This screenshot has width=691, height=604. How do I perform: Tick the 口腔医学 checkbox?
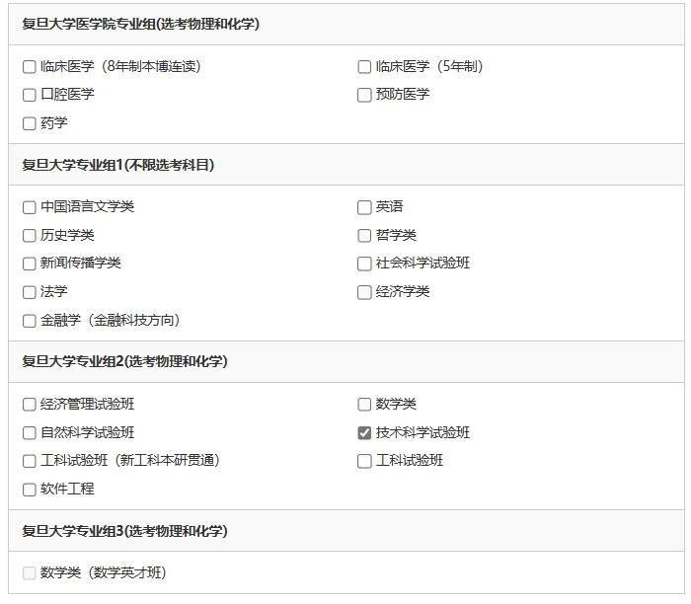tap(29, 95)
